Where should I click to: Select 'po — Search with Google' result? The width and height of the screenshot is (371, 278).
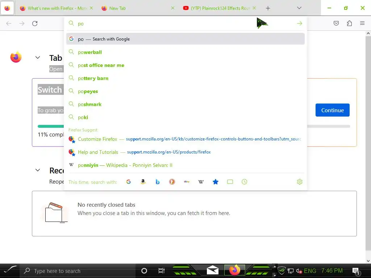(185, 39)
